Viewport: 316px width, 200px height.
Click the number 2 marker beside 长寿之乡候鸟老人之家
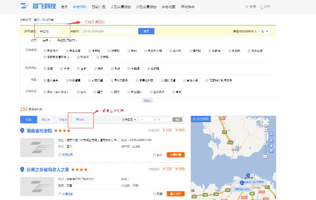pos(22,169)
